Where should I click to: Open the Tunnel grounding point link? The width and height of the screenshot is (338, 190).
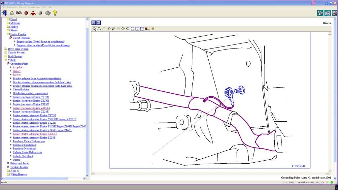[x=16, y=160]
